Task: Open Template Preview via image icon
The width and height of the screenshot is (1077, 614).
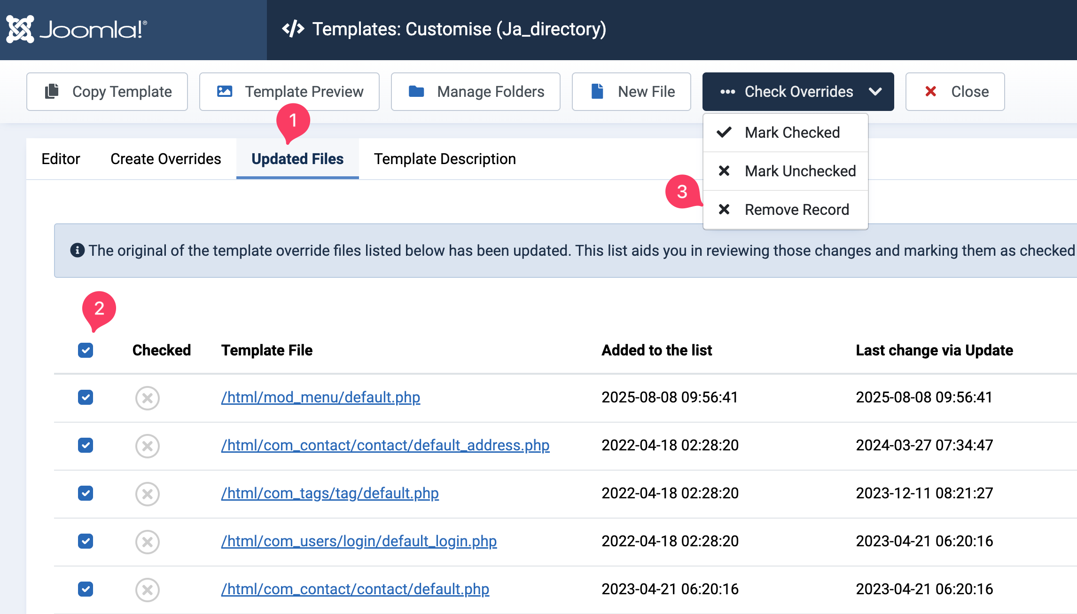Action: click(x=225, y=91)
